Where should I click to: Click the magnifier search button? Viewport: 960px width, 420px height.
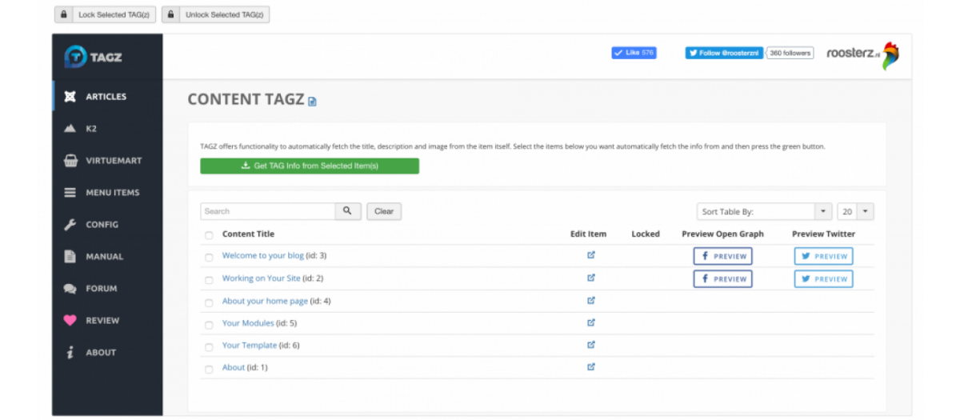[347, 211]
